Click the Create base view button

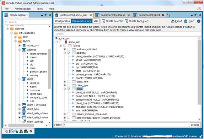click(x=82, y=21)
